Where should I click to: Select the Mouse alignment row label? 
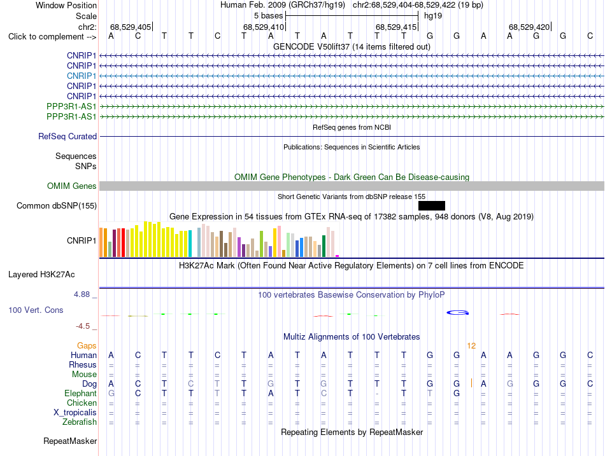pyautogui.click(x=85, y=375)
